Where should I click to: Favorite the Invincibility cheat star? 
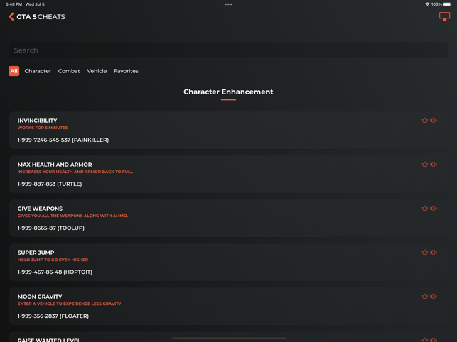(425, 121)
